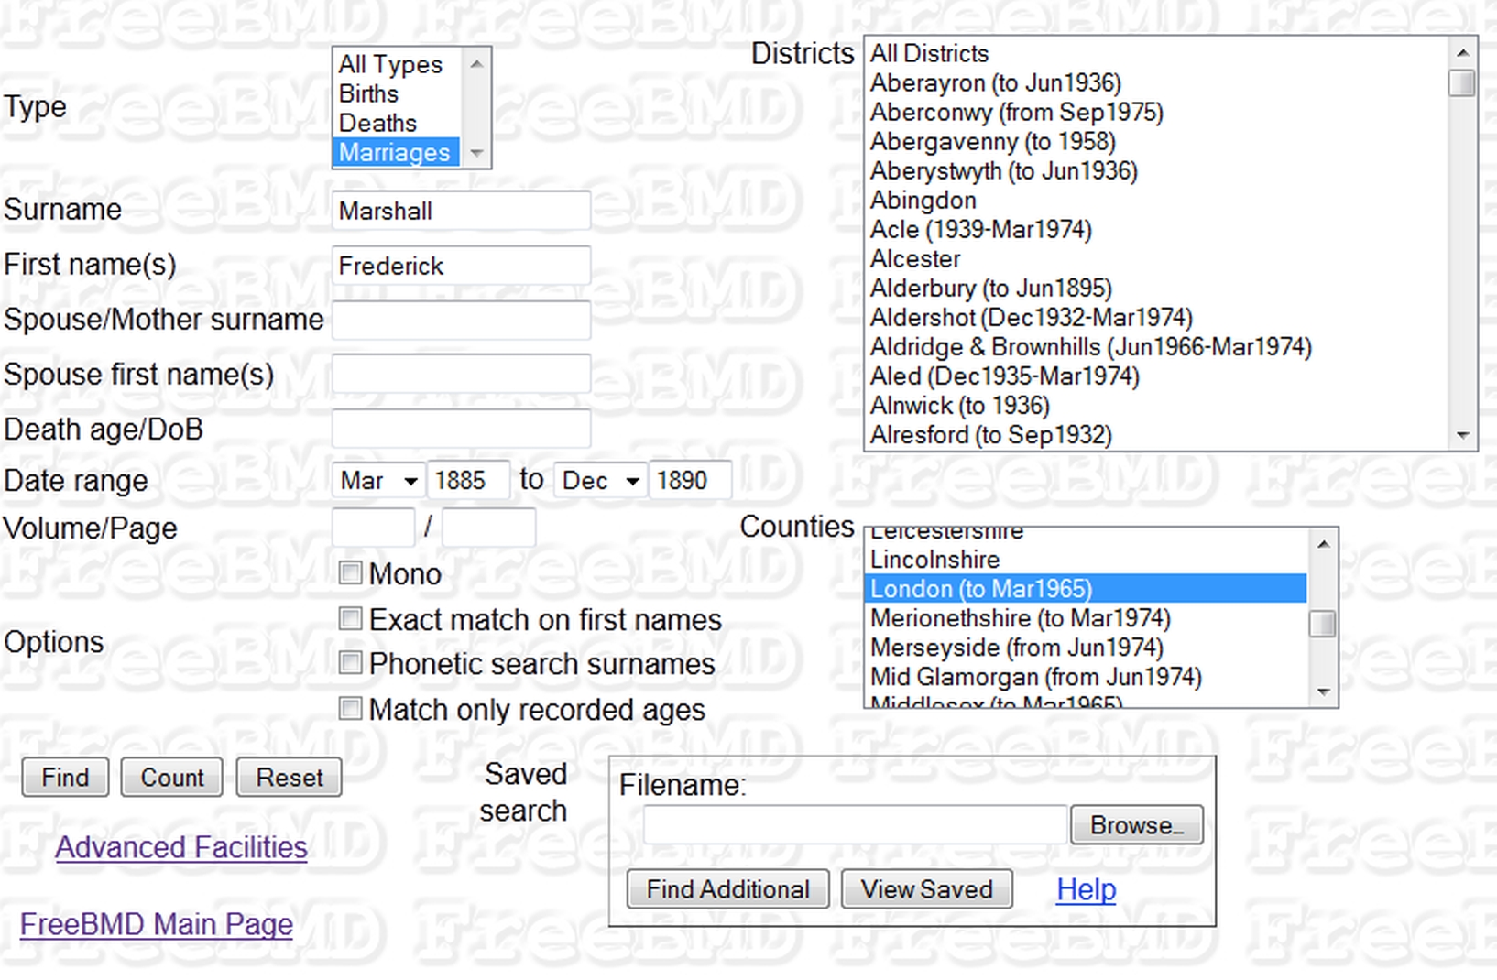Focus the Volume input field
Viewport: 1497px width, 980px height.
point(373,528)
